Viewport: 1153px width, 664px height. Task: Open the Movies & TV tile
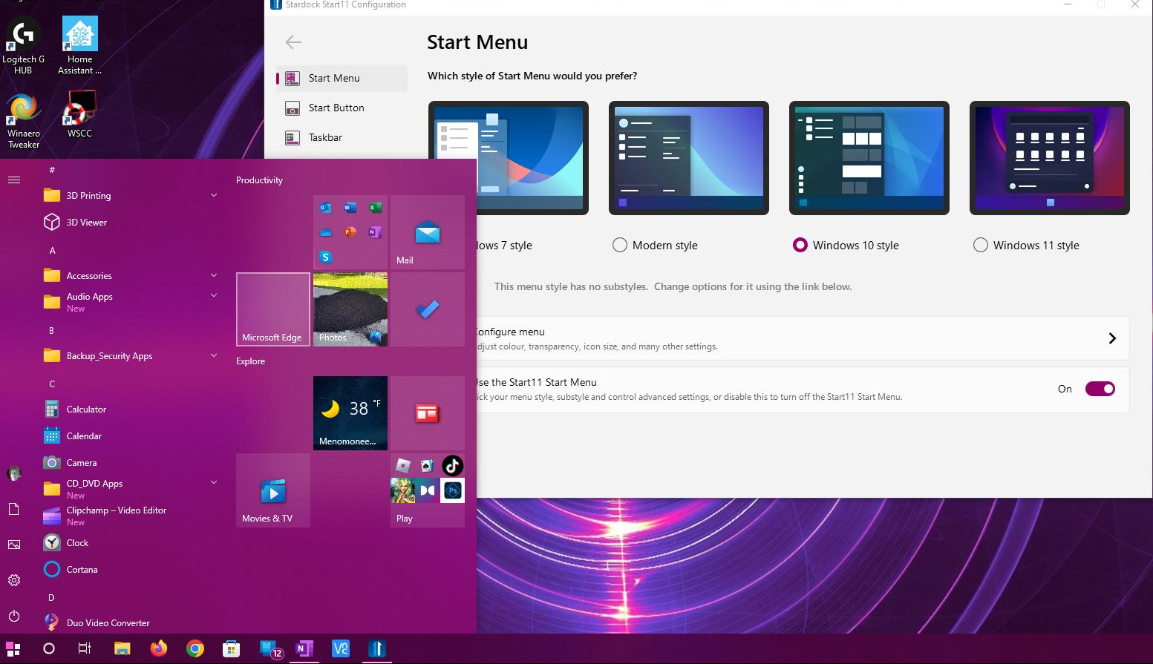pyautogui.click(x=273, y=490)
